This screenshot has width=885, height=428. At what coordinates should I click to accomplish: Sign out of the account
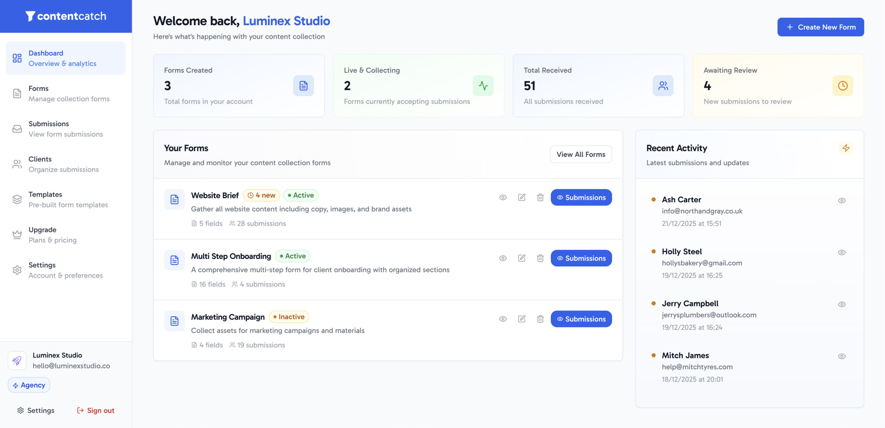click(x=96, y=410)
